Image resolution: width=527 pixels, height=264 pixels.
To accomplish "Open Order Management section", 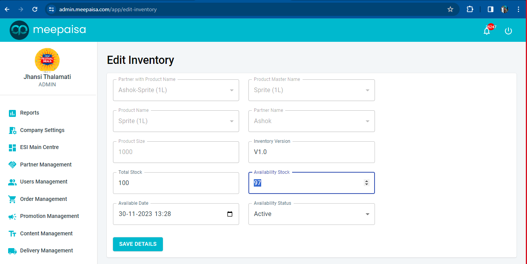I will (44, 199).
